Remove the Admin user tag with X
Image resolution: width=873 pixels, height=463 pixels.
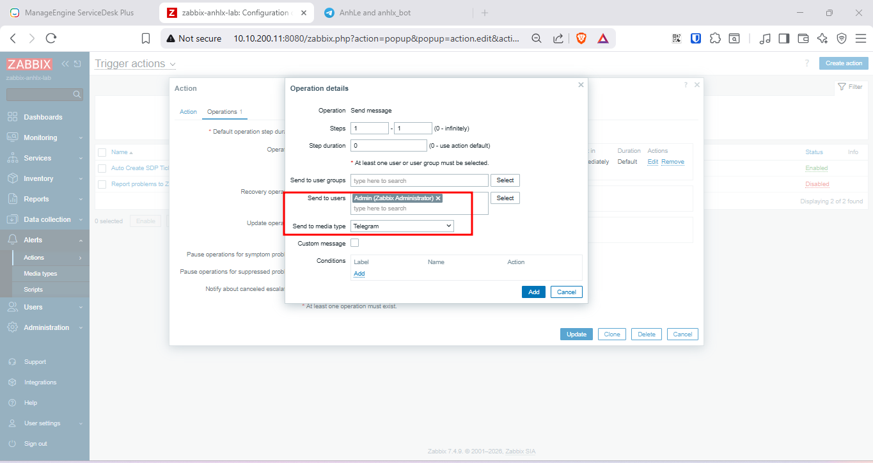[x=438, y=198]
